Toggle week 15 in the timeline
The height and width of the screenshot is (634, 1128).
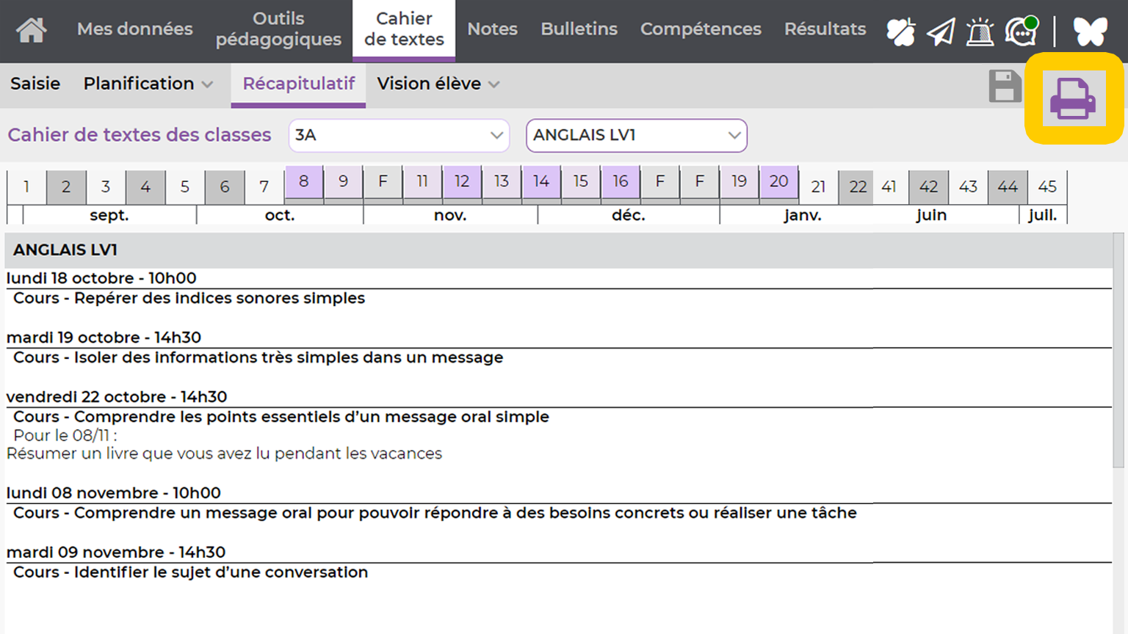(581, 181)
